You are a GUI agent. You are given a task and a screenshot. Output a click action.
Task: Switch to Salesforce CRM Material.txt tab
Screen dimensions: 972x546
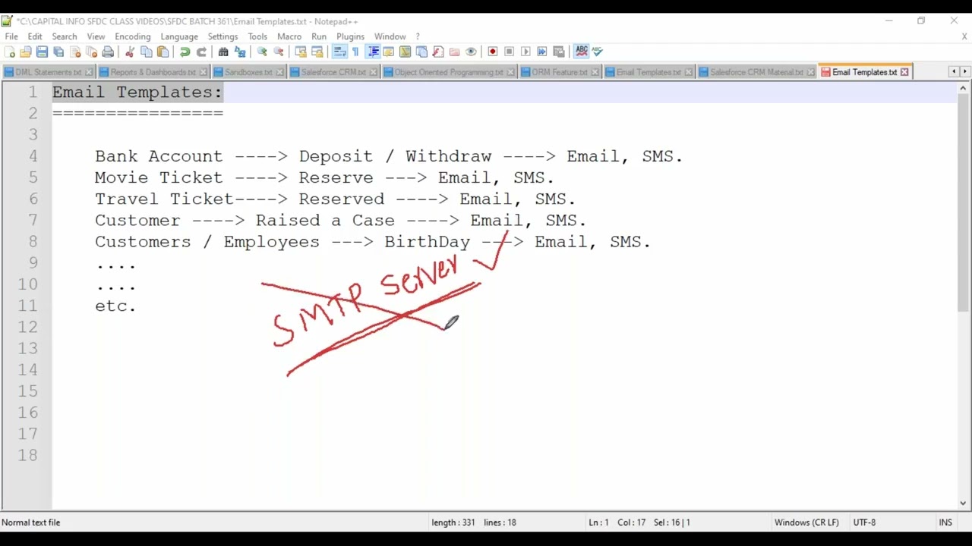tap(756, 72)
